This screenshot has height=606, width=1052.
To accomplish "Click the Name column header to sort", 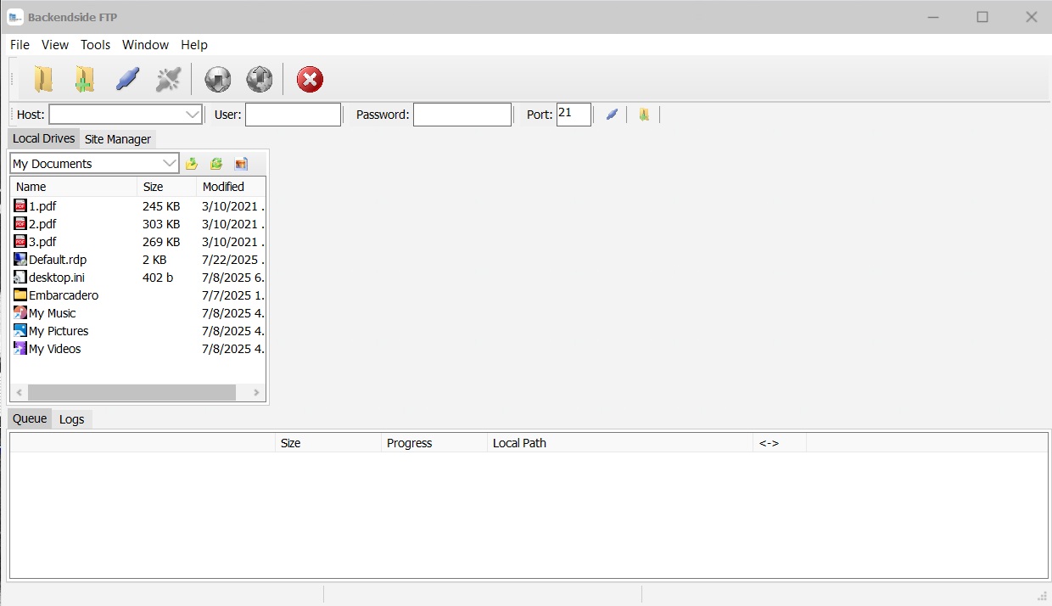I will click(31, 186).
